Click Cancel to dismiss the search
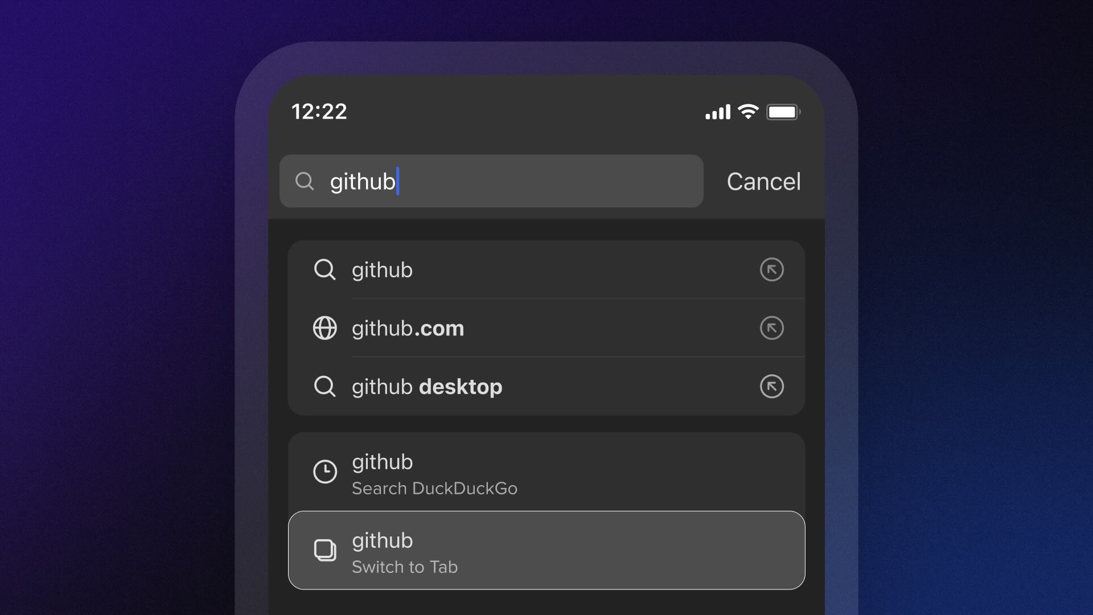This screenshot has height=615, width=1093. pos(764,181)
